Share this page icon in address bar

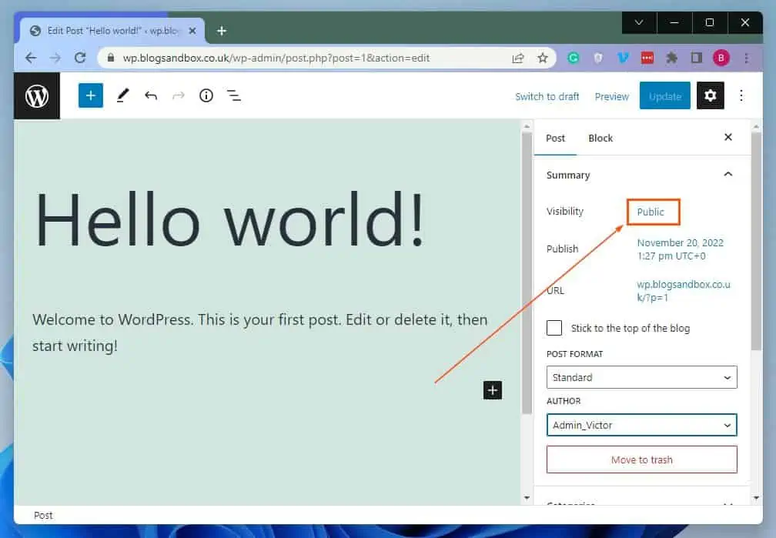(x=517, y=58)
